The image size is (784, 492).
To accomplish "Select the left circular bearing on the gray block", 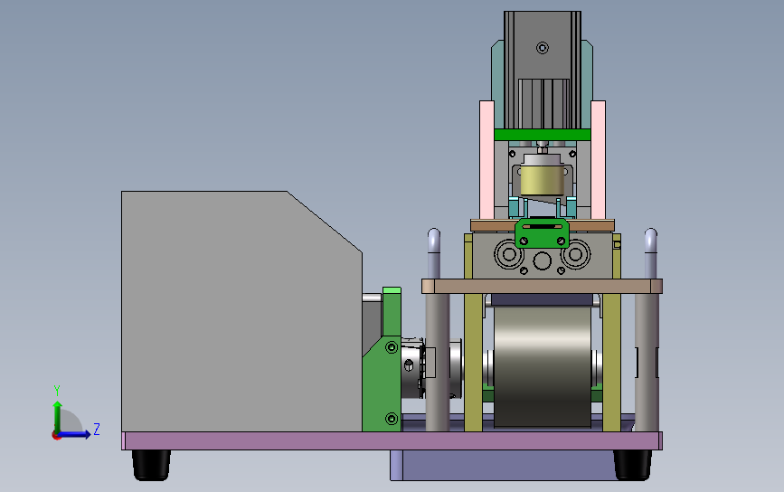I will tap(509, 254).
